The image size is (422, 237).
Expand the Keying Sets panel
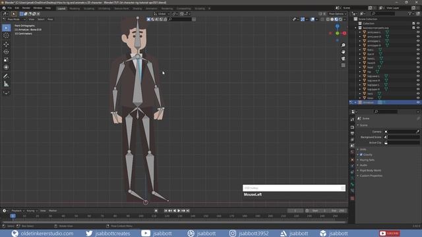(366, 160)
